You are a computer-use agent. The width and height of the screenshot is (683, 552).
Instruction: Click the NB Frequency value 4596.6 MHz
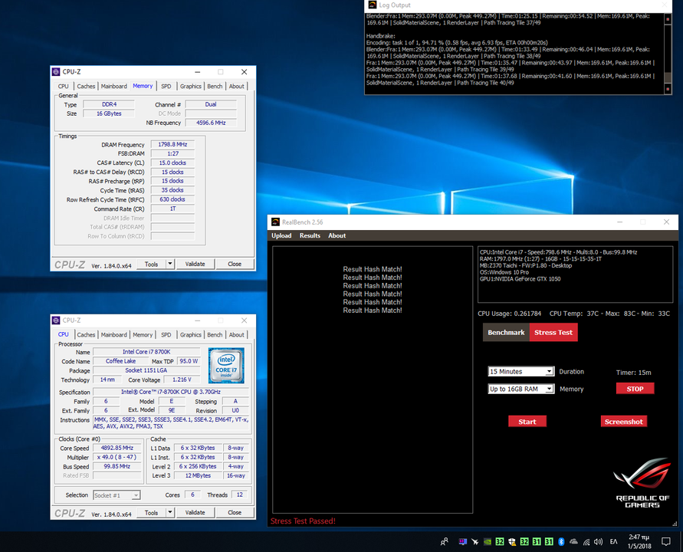(211, 123)
